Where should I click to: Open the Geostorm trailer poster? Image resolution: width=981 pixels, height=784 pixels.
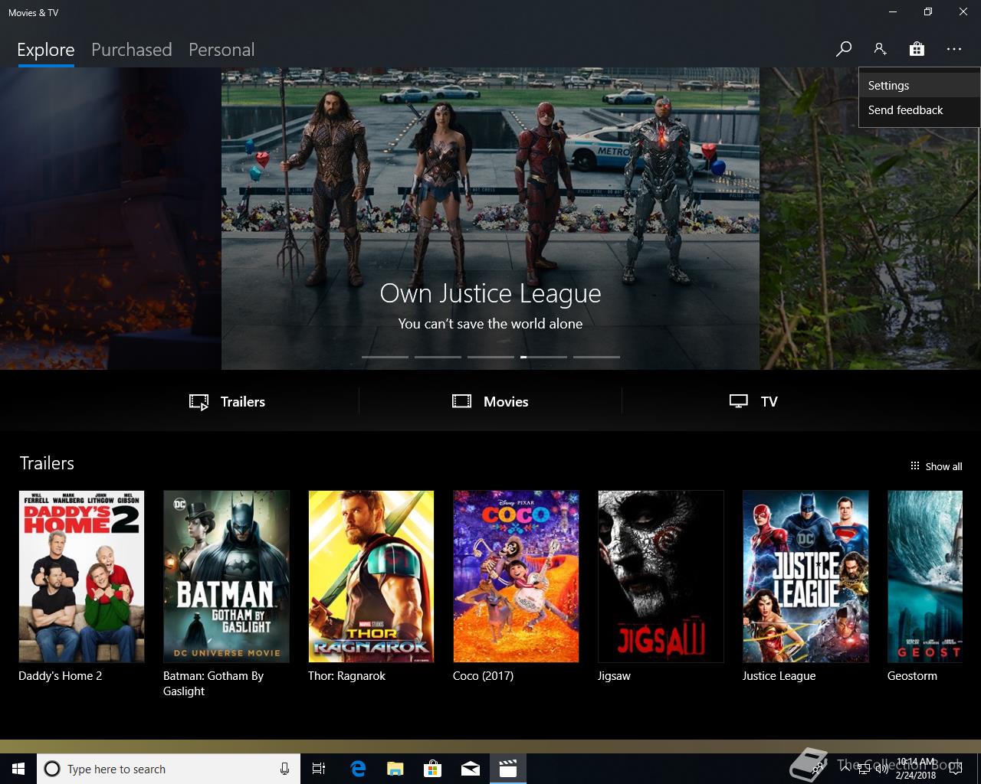925,577
